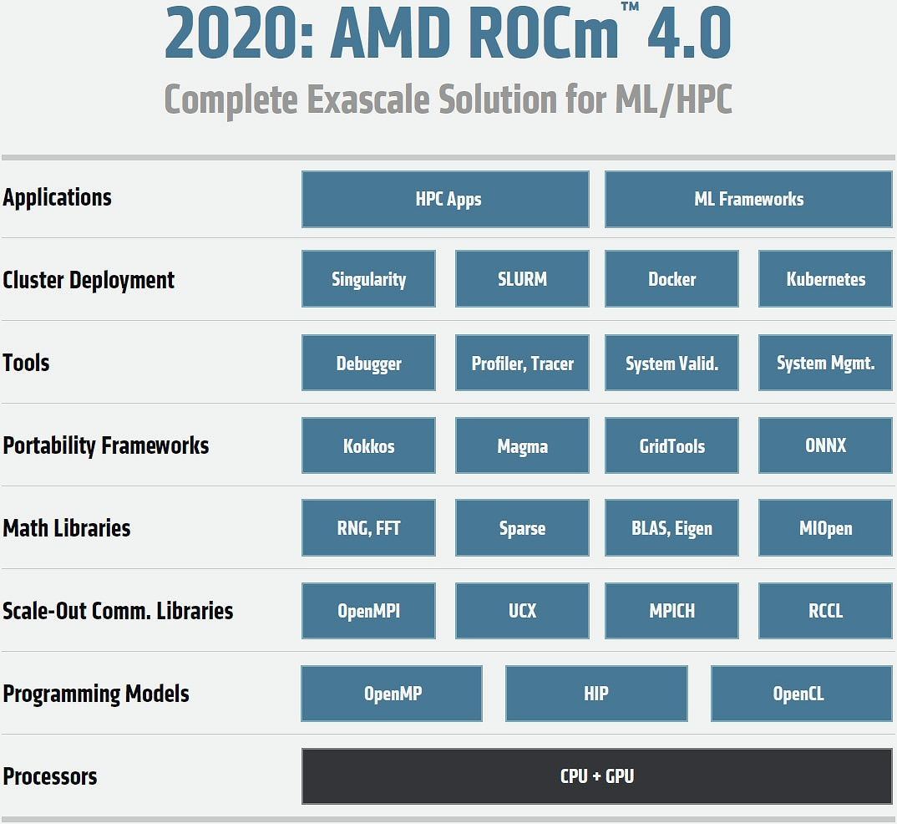This screenshot has height=824, width=897.
Task: Pick the OpenMPI box
Action: click(368, 611)
